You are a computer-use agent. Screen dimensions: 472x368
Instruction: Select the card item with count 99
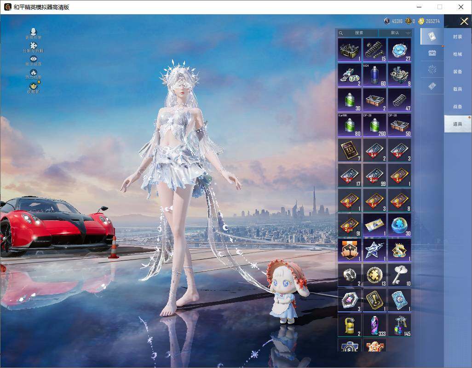(x=374, y=175)
